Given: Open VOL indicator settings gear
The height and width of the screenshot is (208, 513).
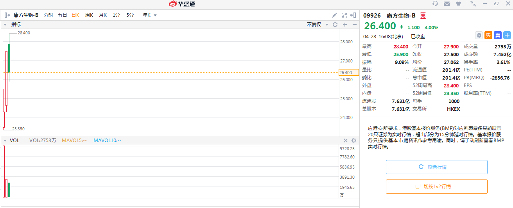Looking at the screenshot, I should coord(354,140).
